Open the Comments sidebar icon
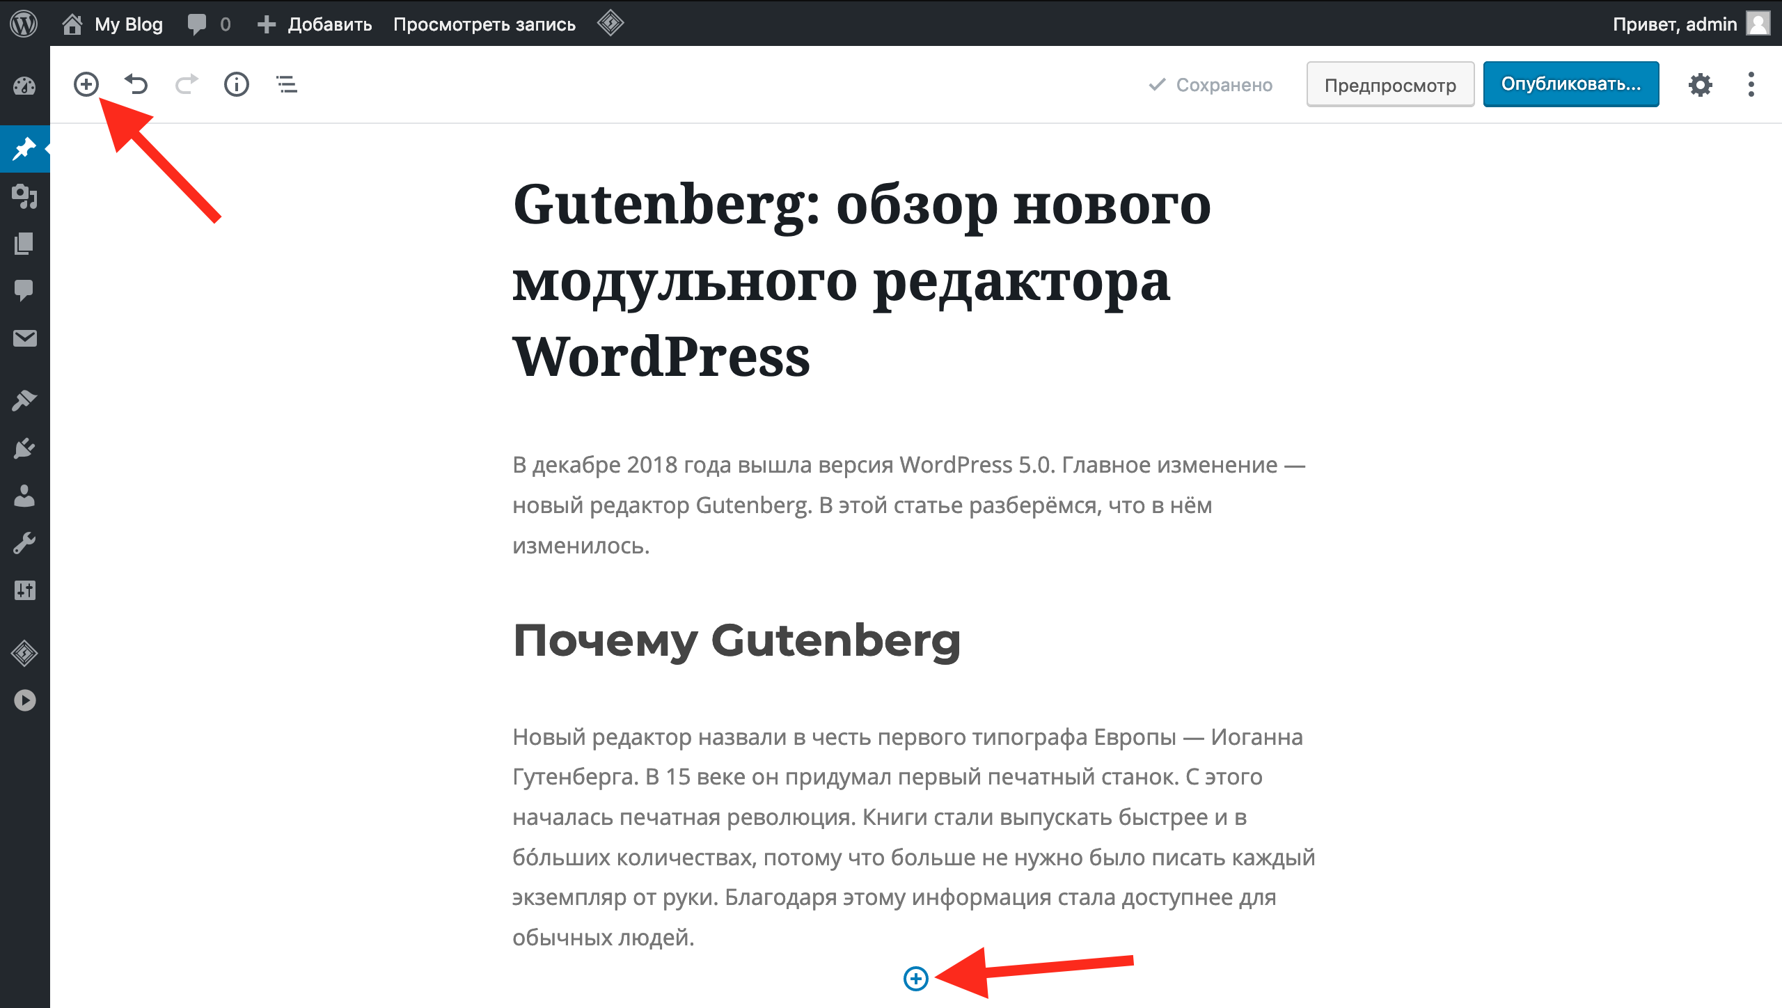This screenshot has height=1008, width=1782. (24, 290)
